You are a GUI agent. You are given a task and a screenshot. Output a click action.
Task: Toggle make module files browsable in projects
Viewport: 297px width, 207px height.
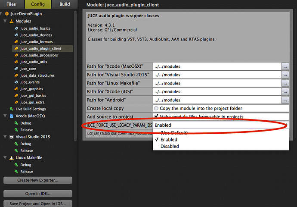pyautogui.click(x=156, y=116)
